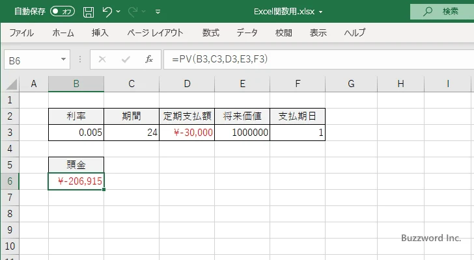474x260 pixels.
Task: Switch to the ホーム tab
Action: 63,32
